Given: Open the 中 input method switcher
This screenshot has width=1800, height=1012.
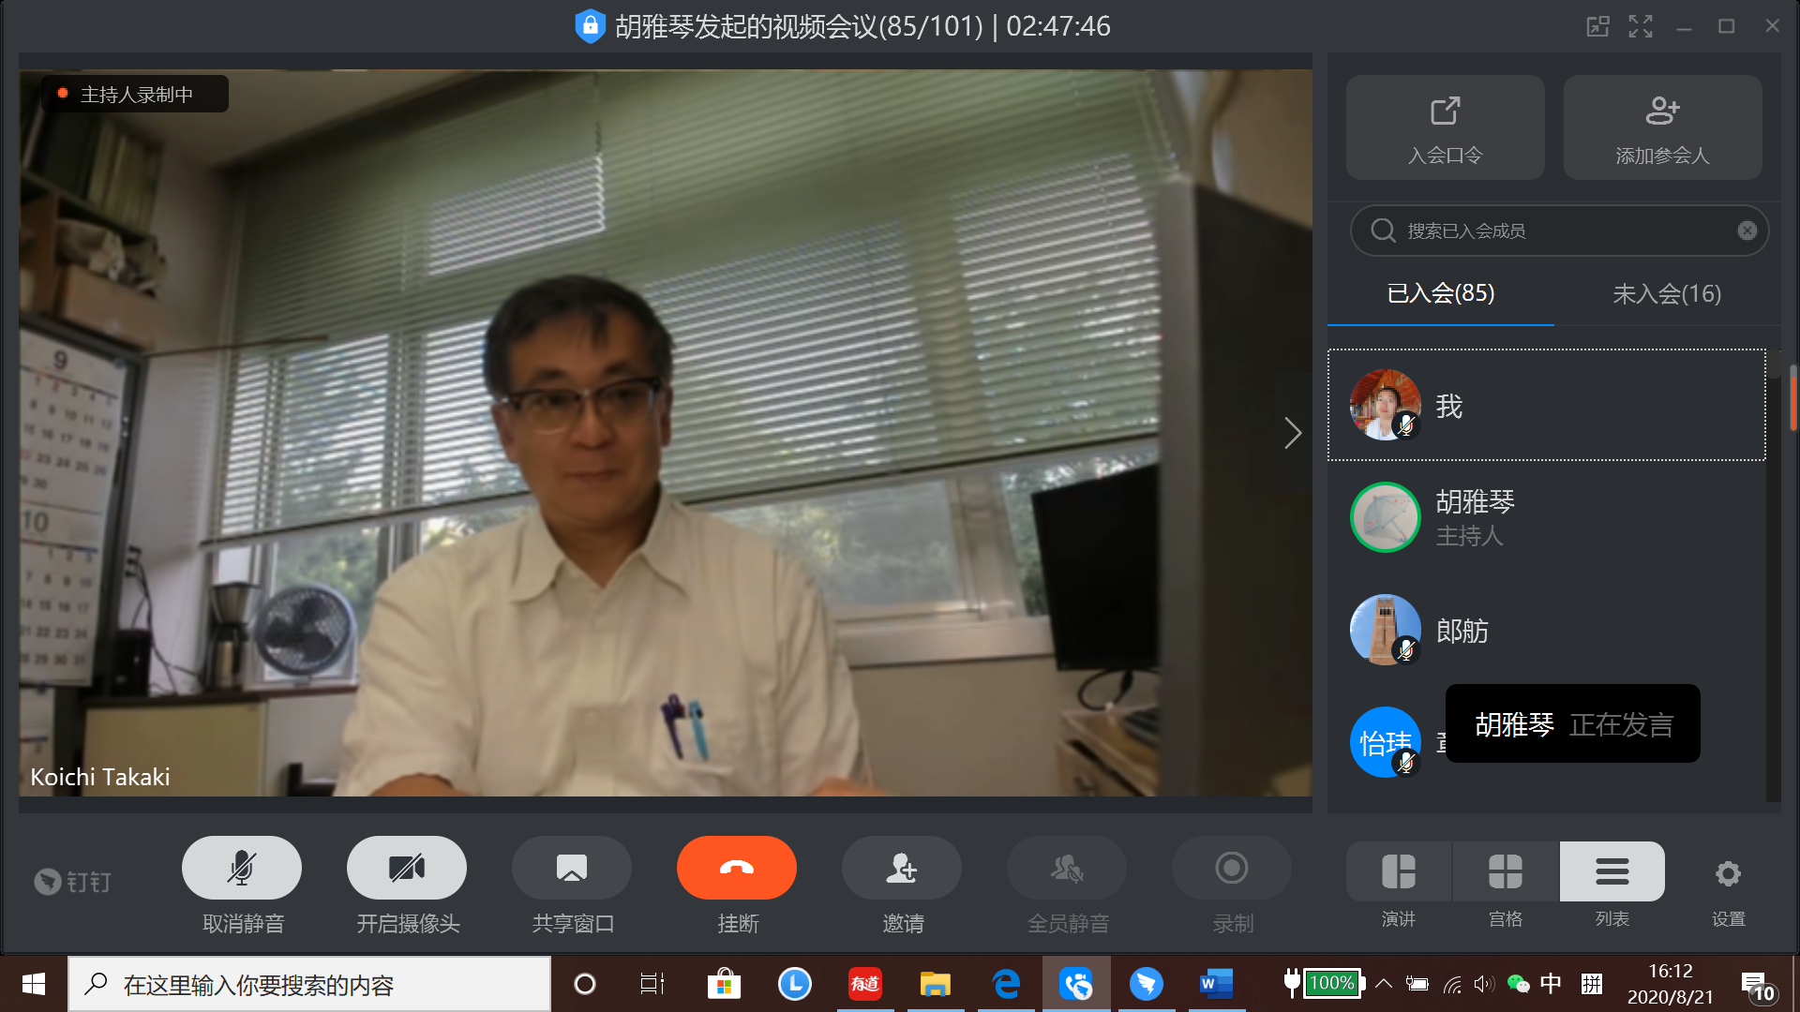Looking at the screenshot, I should (1551, 984).
